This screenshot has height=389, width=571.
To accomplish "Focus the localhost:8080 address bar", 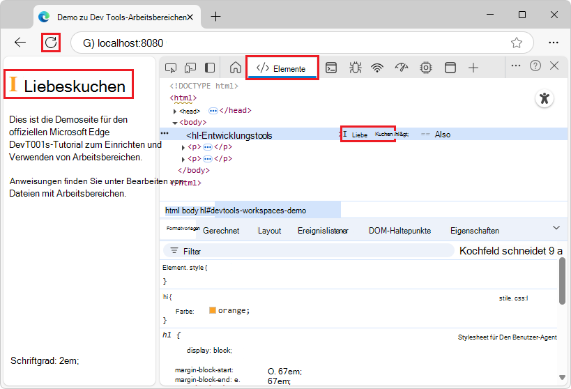I will click(303, 43).
